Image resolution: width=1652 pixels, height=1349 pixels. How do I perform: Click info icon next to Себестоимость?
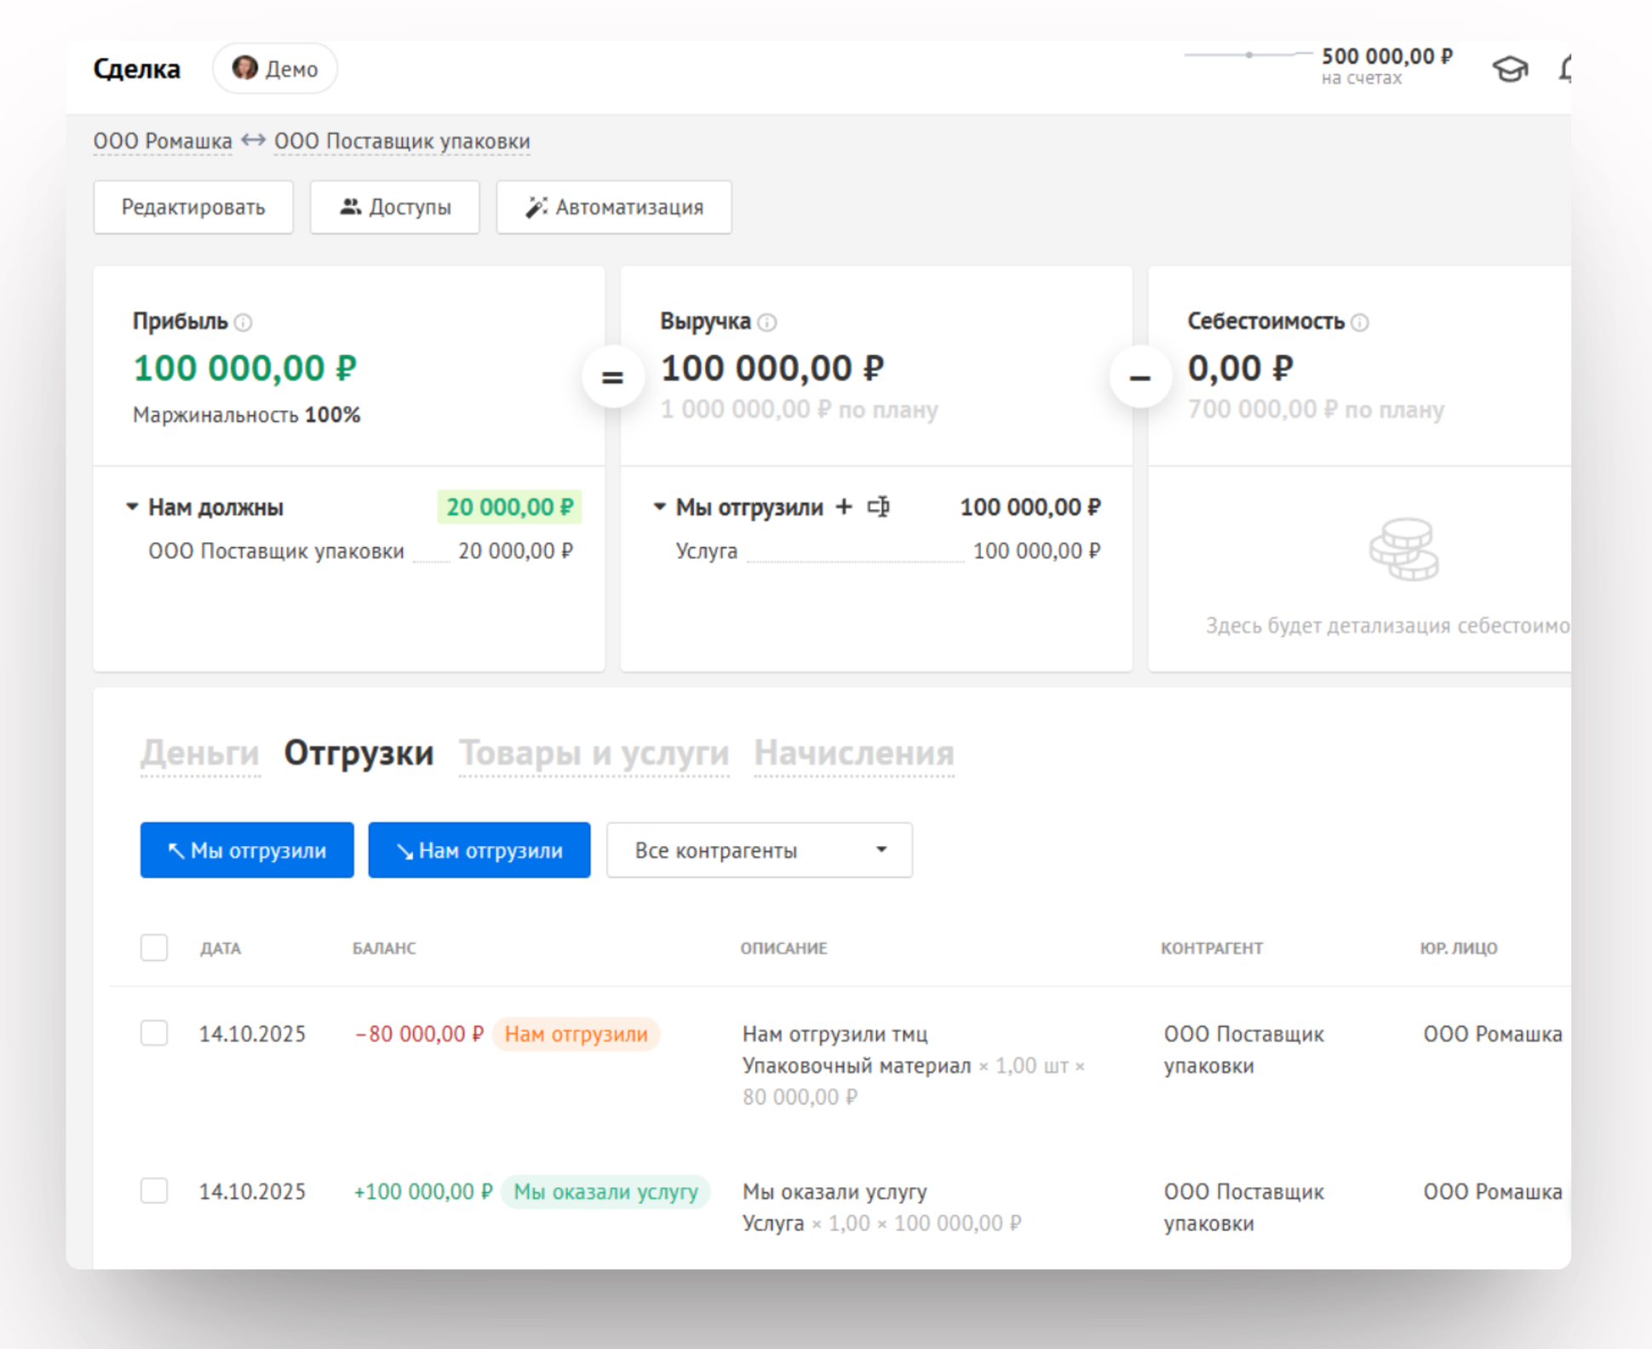1360,323
